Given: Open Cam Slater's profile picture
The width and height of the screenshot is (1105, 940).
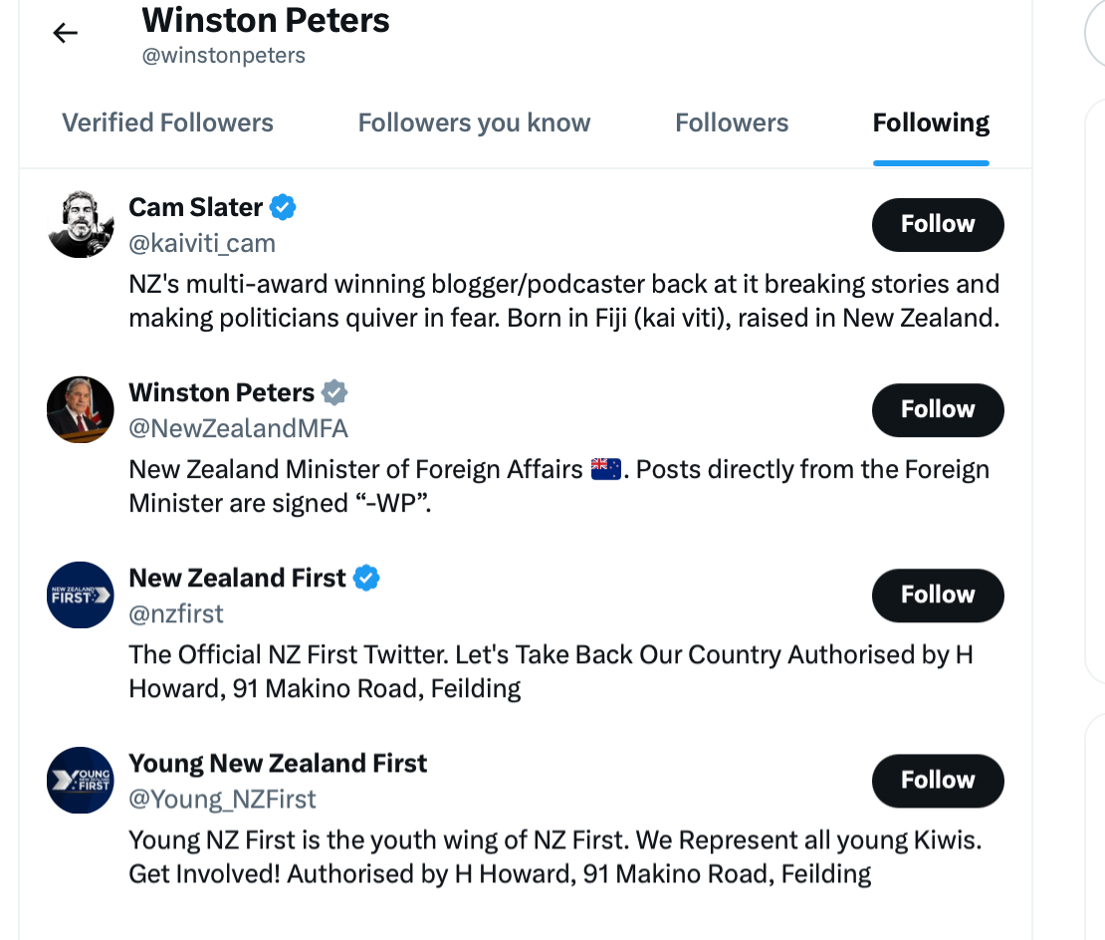Looking at the screenshot, I should coord(80,224).
